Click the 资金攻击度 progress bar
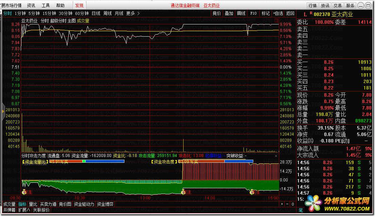This screenshot has width=376, height=217. point(216,161)
